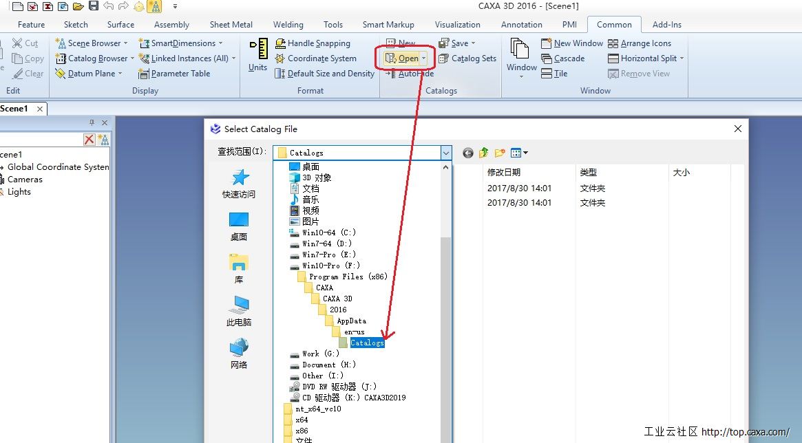Switch to the Sheet Metal ribbon tab
This screenshot has height=443, width=802.
tap(231, 25)
